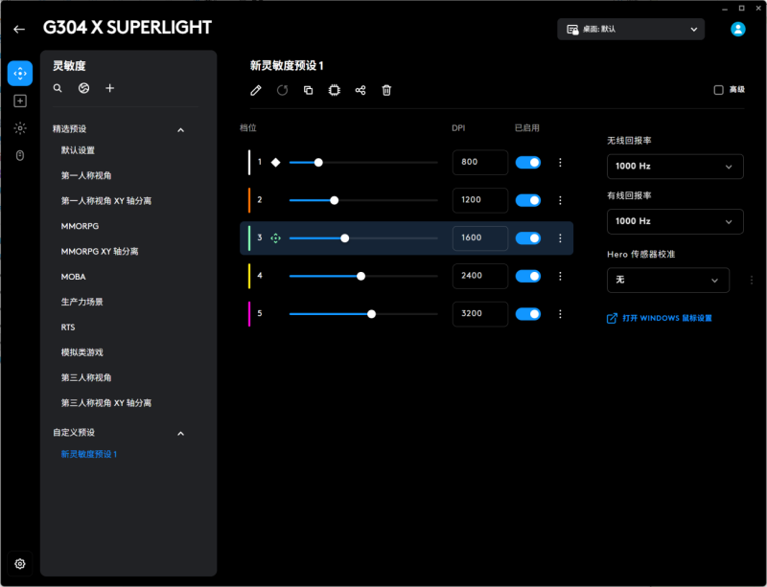This screenshot has height=587, width=767.
Task: Open the more options menu for DPI level 1
Action: pos(560,162)
